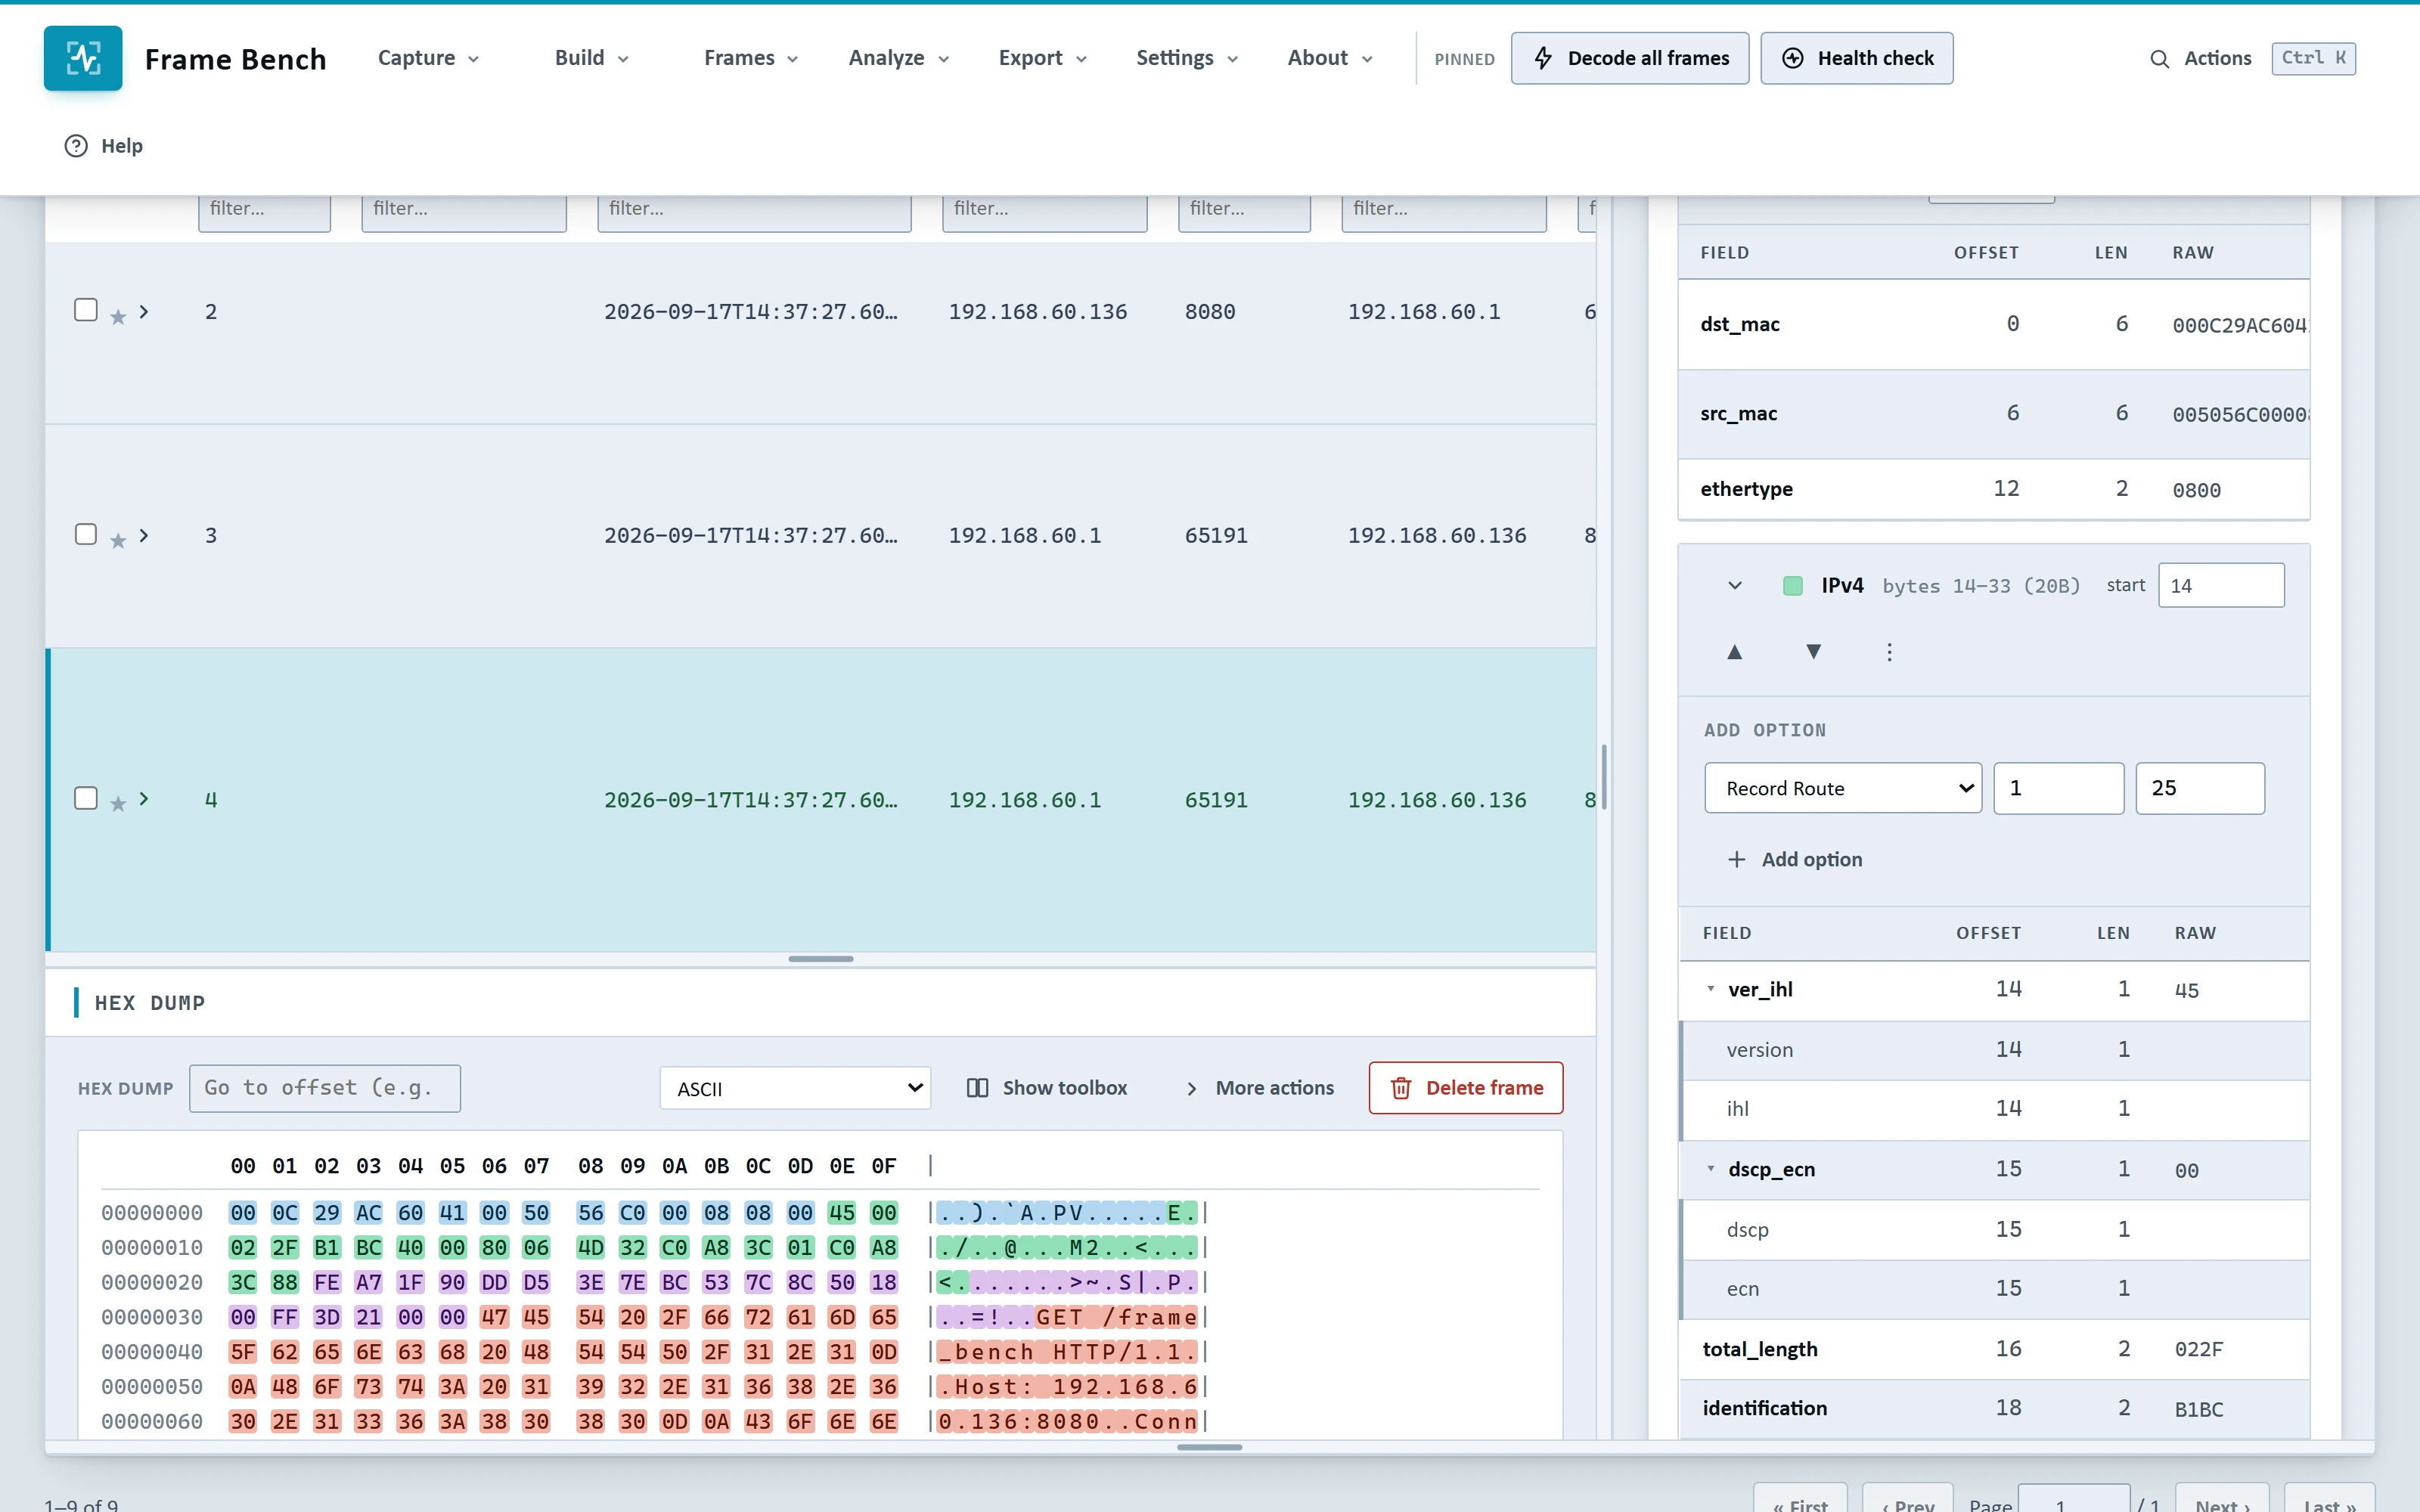Expand frame 4 row details

tap(144, 799)
